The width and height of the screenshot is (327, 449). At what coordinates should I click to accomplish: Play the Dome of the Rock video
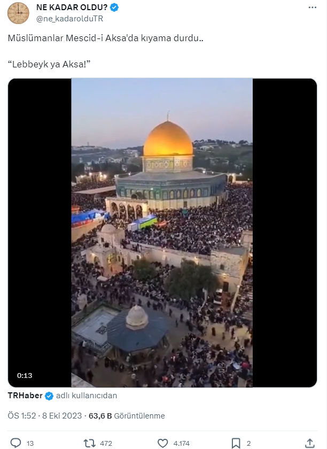point(162,233)
